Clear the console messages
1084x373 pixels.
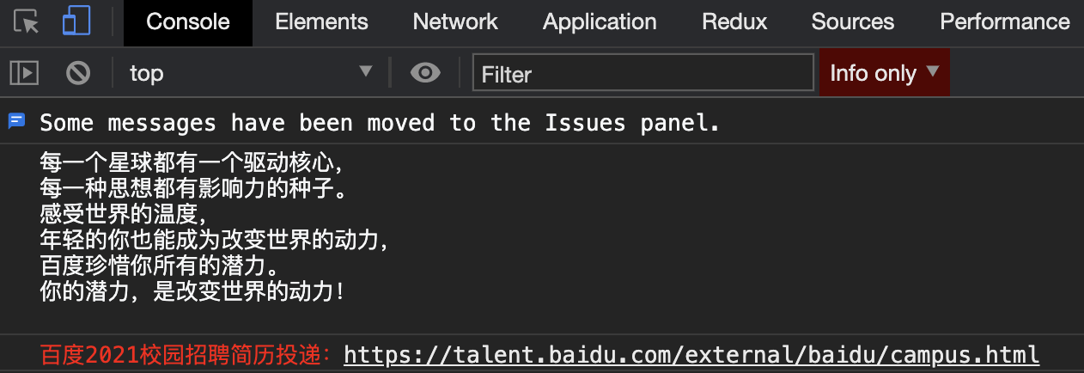click(x=78, y=73)
